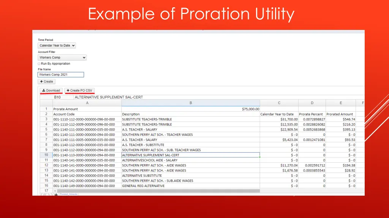The height and width of the screenshot is (218, 389).
Task: Click the Create PO CSV button
Action: point(79,90)
